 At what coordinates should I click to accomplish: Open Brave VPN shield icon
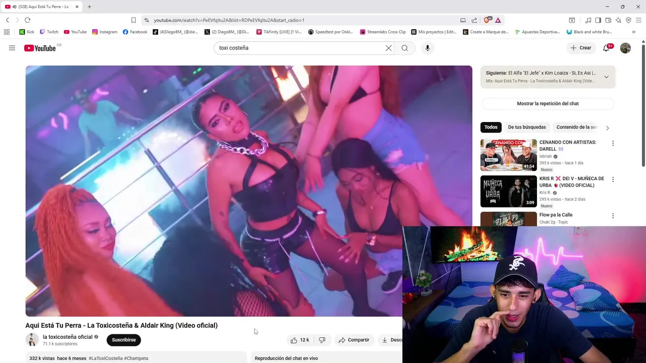pos(628,20)
